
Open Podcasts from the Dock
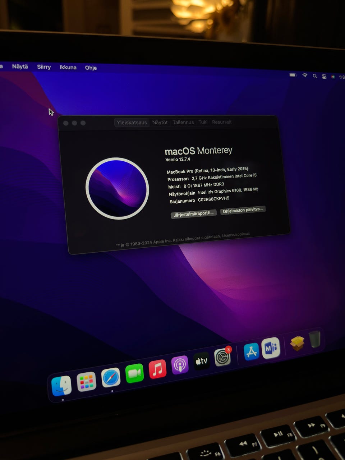point(180,365)
